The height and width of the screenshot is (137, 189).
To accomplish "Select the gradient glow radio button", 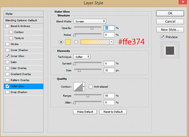I will 76,42.
